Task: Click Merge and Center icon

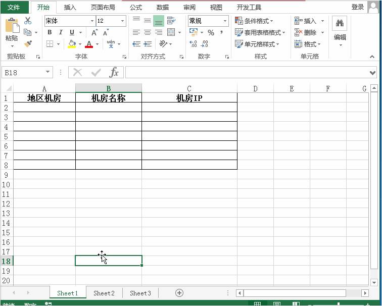Action: [x=171, y=32]
